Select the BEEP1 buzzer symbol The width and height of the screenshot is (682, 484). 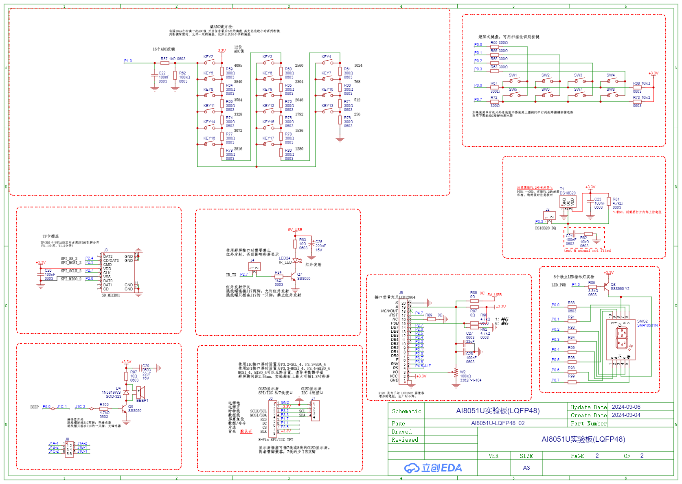[140, 392]
